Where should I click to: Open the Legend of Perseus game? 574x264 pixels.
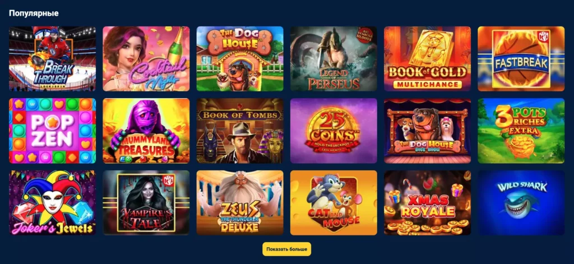point(334,59)
